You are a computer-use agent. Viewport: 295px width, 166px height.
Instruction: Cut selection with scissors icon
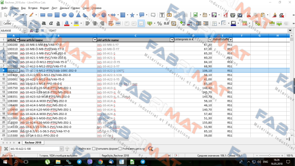pyautogui.click(x=249, y=15)
